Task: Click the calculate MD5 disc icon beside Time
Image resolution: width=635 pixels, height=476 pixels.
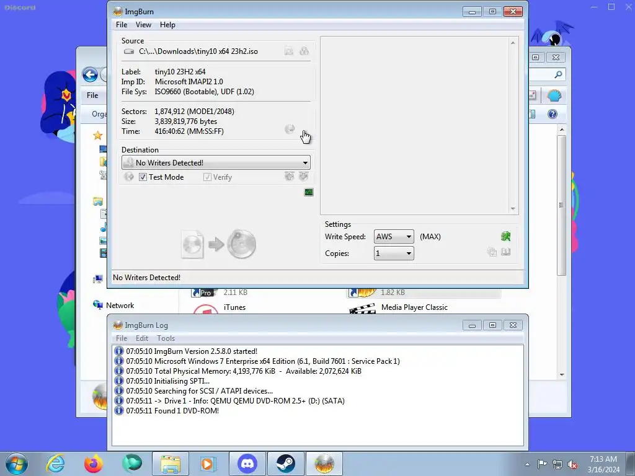Action: pyautogui.click(x=290, y=129)
